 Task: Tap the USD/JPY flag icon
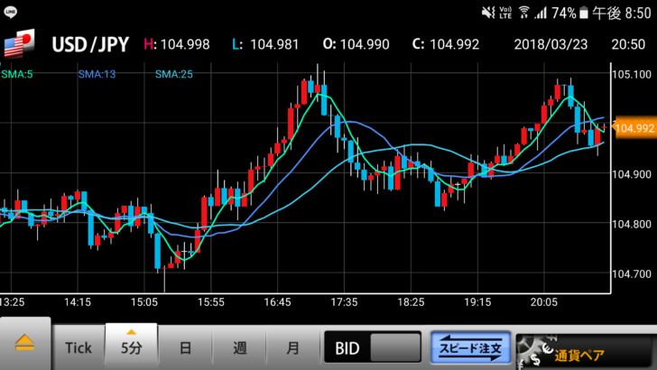pyautogui.click(x=20, y=43)
